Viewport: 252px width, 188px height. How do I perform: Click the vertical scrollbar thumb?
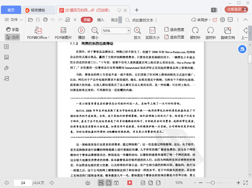point(250,59)
